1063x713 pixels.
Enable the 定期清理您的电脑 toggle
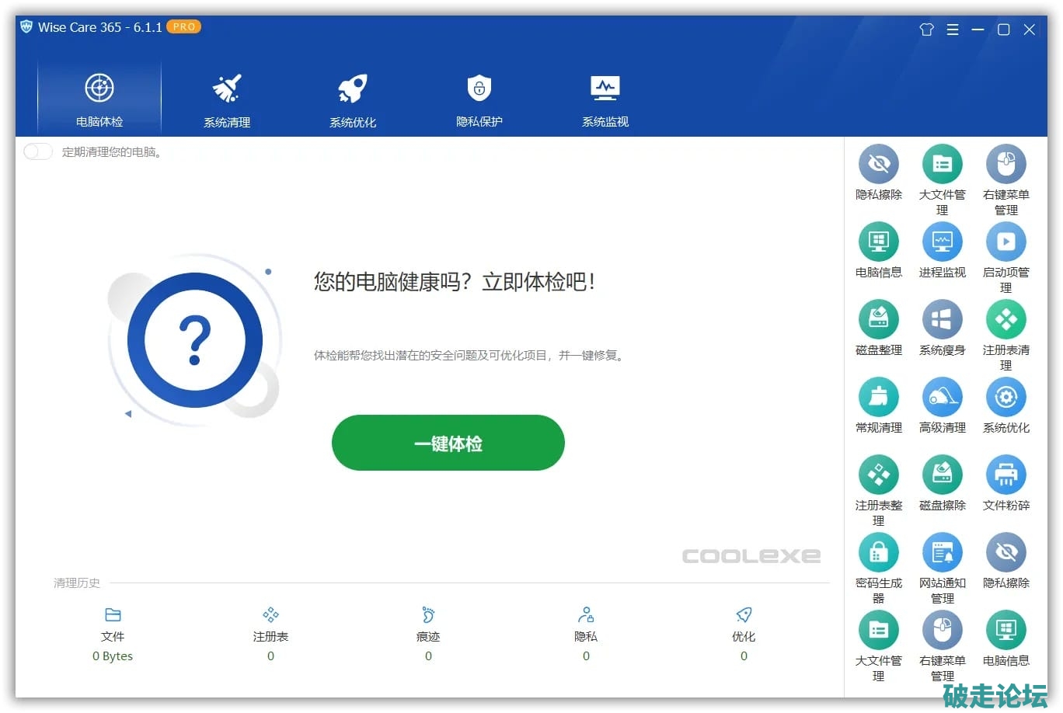[38, 151]
